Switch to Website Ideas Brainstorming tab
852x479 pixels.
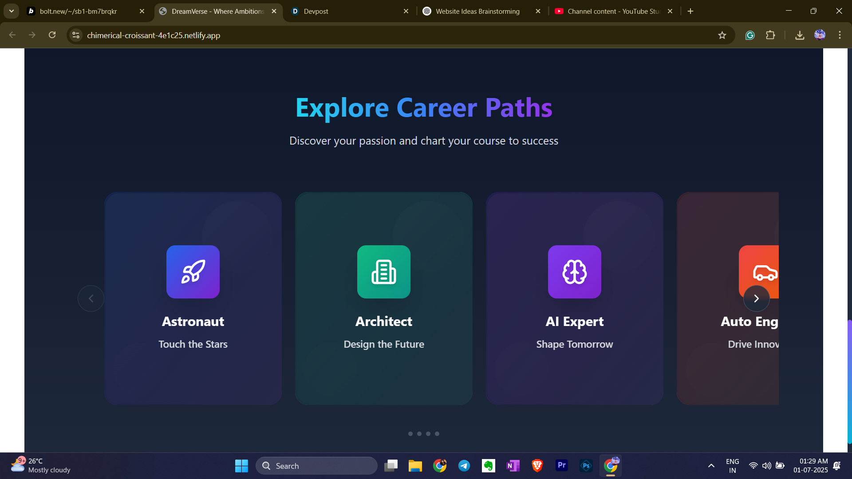(x=477, y=11)
